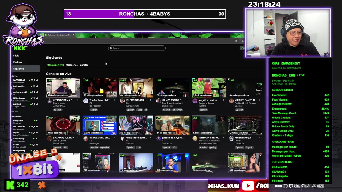
Task: Click Shakadoto avatar under ¡Llegamos a Ayacu...
Action: click(x=158, y=138)
